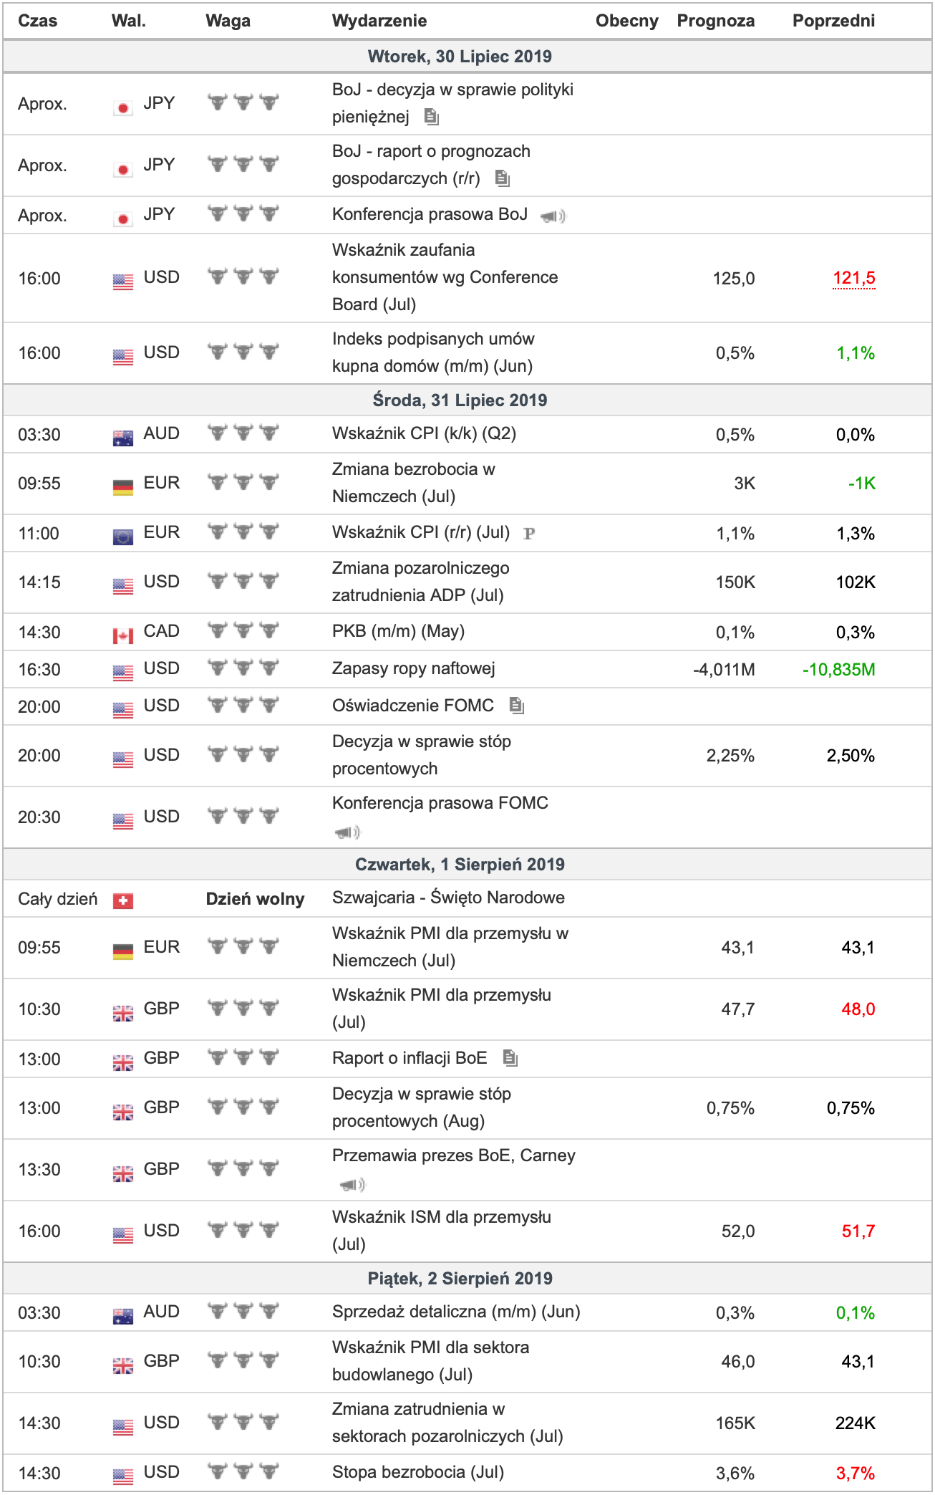Image resolution: width=935 pixels, height=1495 pixels.
Task: Click speaker icon beside Konferencja prasowa BoJ
Action: [552, 216]
